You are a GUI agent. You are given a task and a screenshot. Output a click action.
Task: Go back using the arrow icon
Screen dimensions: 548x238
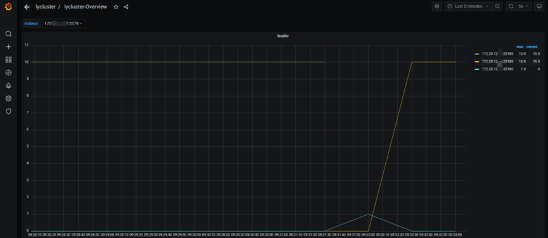[27, 6]
